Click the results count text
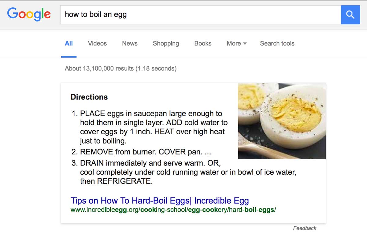Screen dimensions: 367x240 120,68
